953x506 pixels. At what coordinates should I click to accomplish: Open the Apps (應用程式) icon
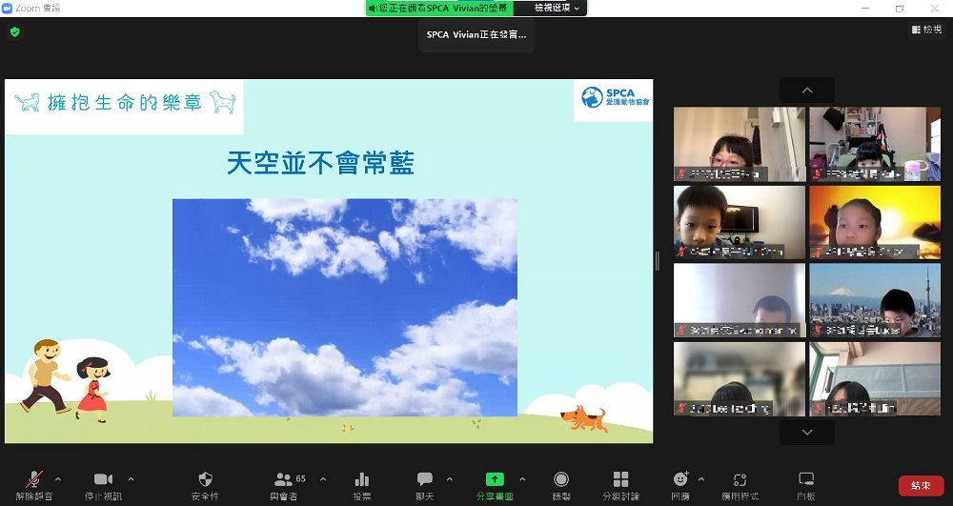coord(740,484)
